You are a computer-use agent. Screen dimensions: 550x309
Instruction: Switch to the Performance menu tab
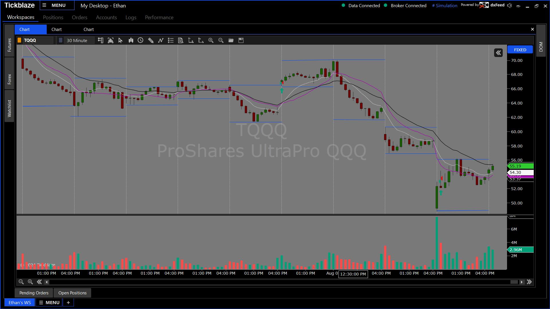159,17
